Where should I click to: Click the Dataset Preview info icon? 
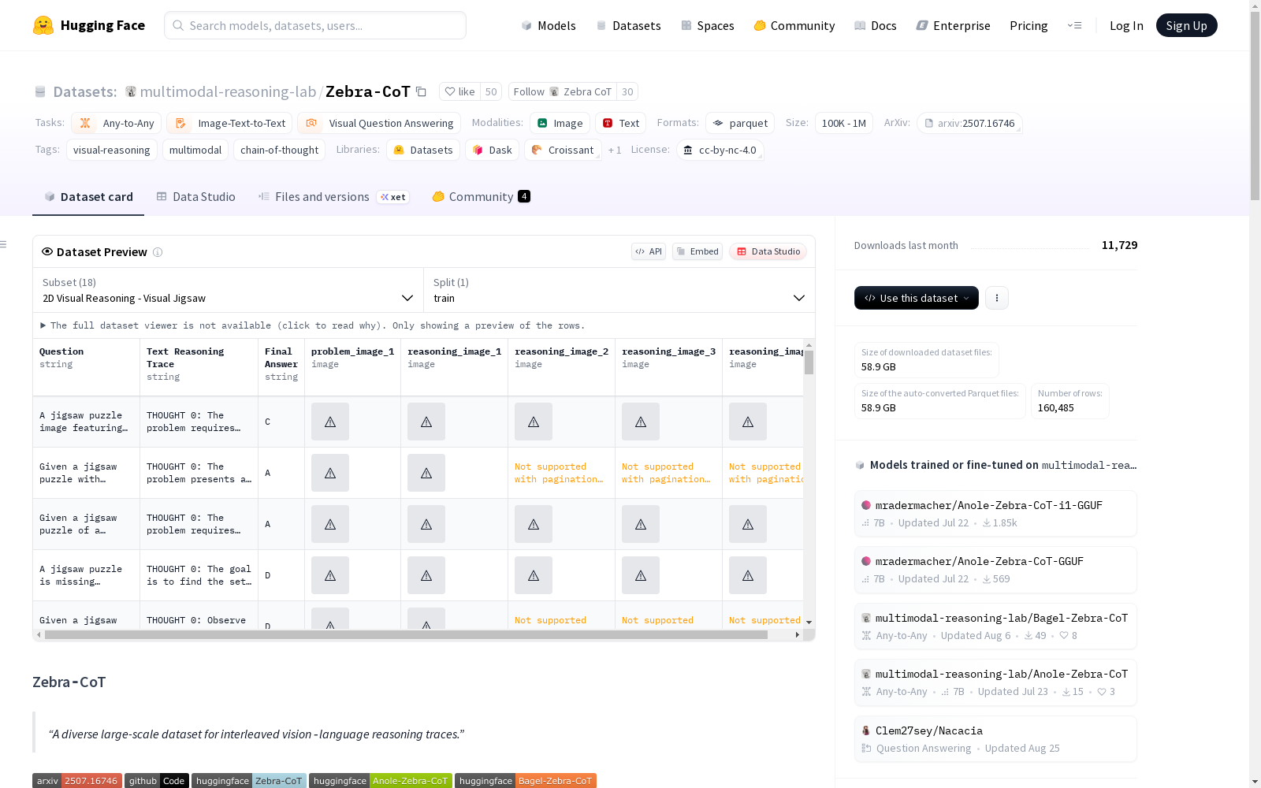(158, 252)
